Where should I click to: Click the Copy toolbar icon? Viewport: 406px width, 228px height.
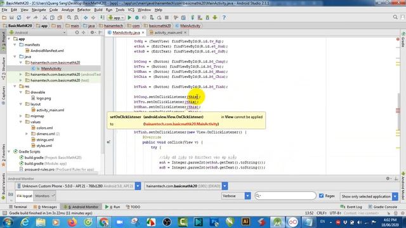[52, 18]
